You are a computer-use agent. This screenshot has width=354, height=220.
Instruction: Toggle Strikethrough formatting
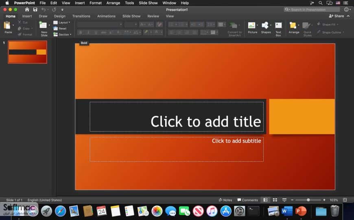point(104,33)
